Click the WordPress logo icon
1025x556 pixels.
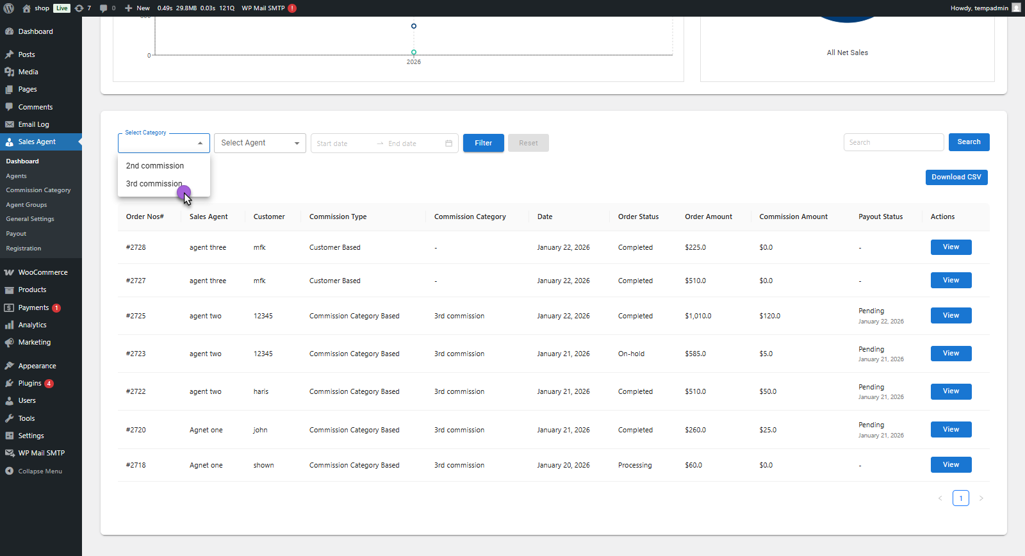click(9, 8)
